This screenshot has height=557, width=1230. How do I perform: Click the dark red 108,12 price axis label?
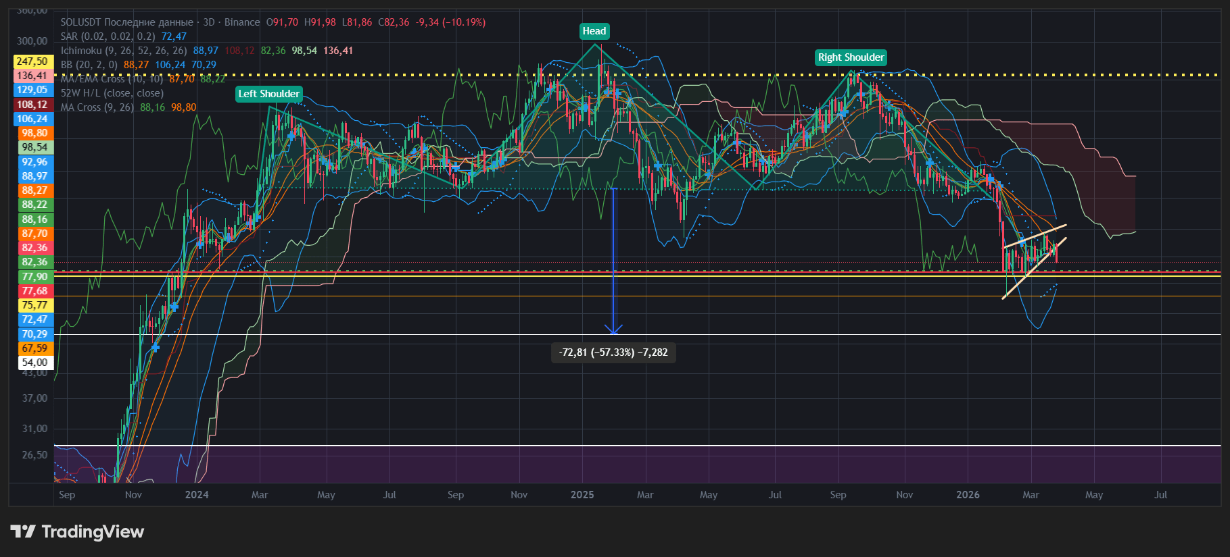34,105
